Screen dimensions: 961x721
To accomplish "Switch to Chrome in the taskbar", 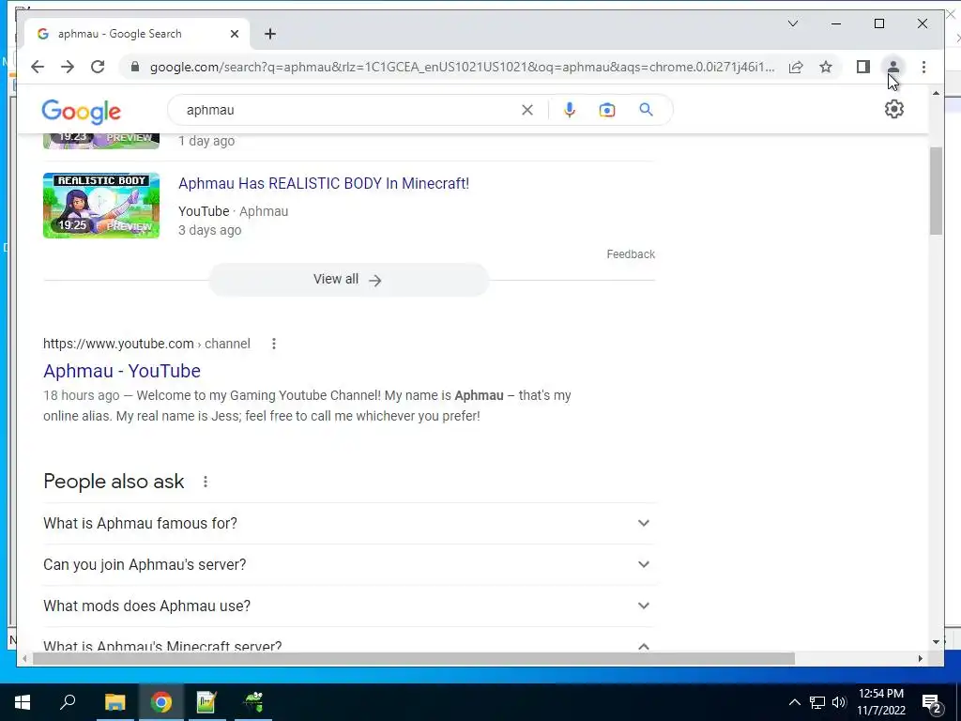I will point(161,702).
